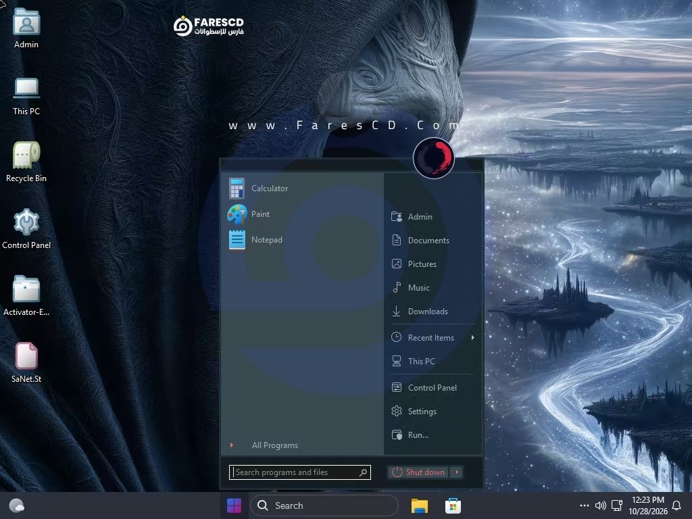
Task: Open This PC desktop icon
Action: 26,96
